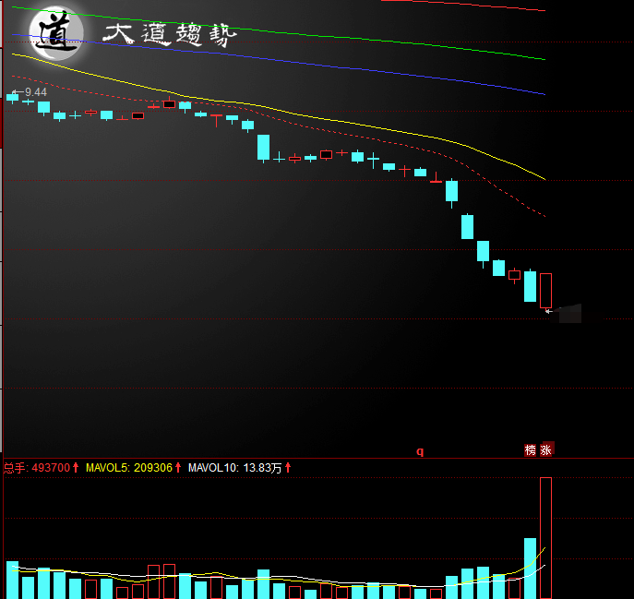
Task: Click up arrow after MAVOL5 value
Action: pos(178,468)
